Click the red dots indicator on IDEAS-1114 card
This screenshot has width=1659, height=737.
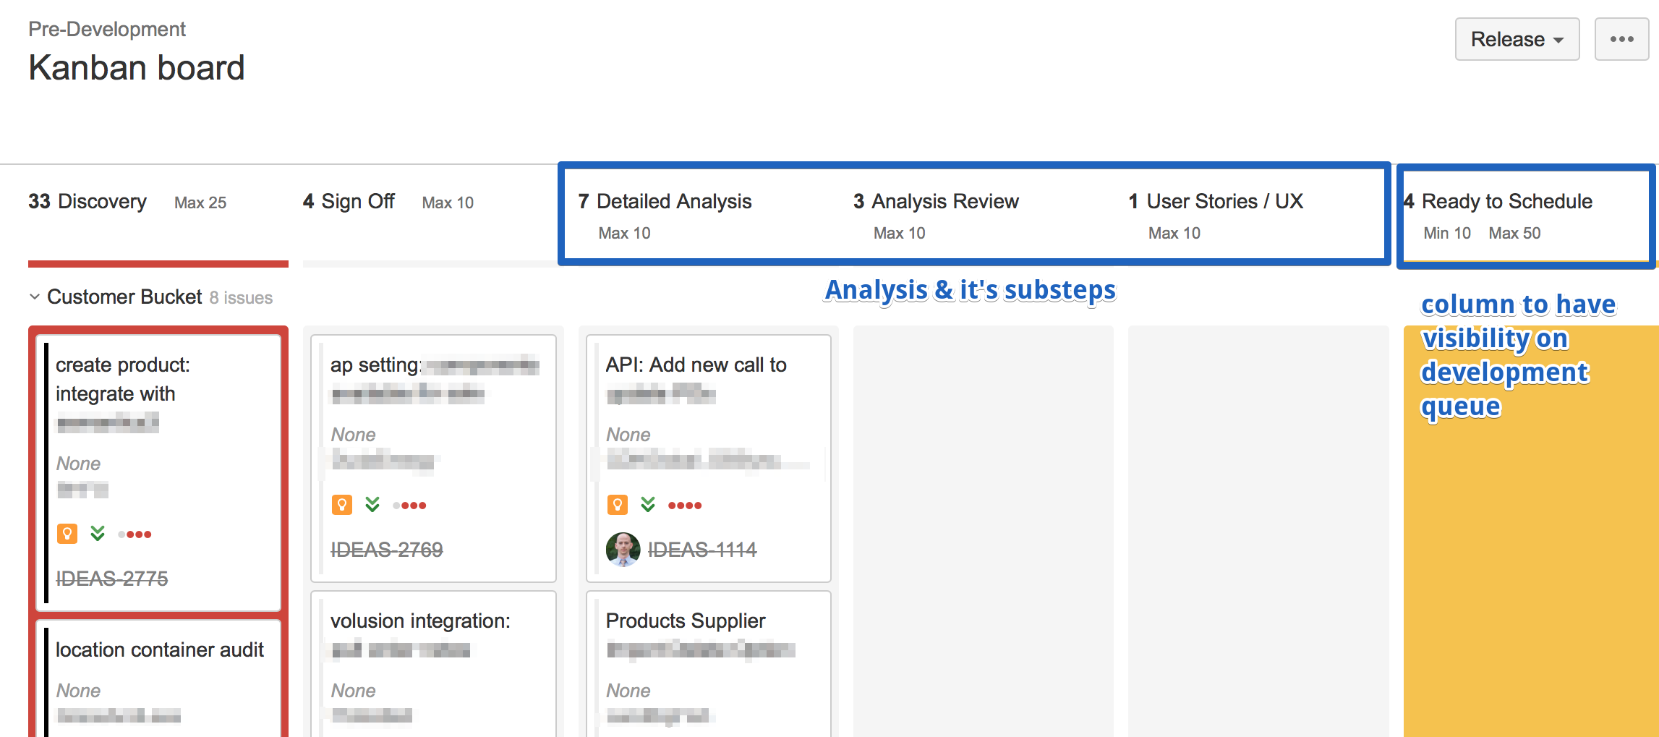pos(685,506)
